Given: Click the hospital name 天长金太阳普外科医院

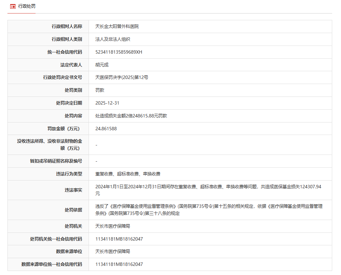Looking at the screenshot, I should click(117, 26).
